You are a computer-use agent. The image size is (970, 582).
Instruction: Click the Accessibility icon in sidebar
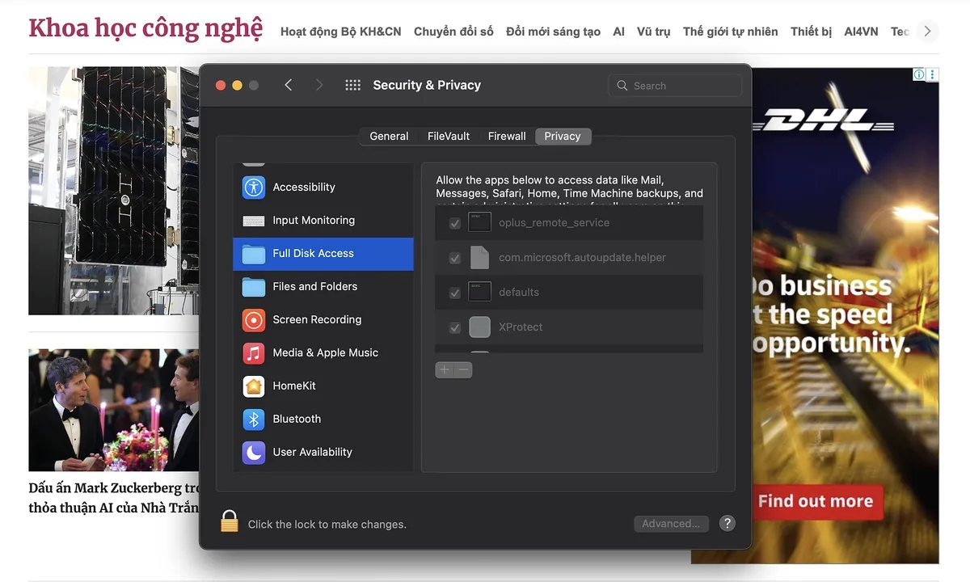click(x=254, y=188)
